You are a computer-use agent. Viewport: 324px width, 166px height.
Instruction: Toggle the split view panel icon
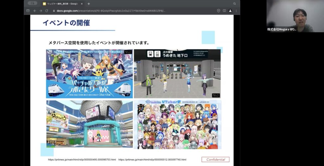coord(224,11)
